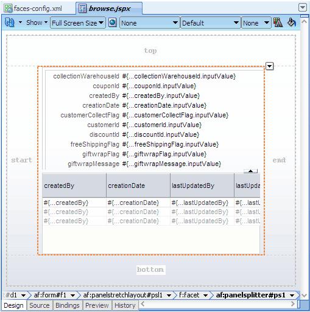Switch to the Source view tab

coord(40,305)
